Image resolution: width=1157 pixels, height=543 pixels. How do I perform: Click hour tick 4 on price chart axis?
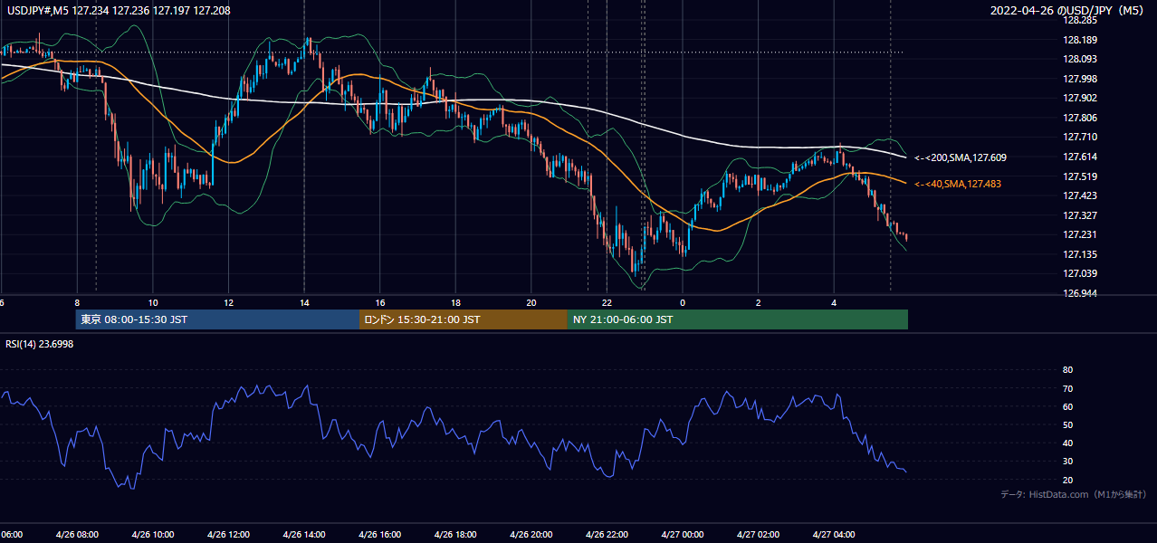[x=834, y=302]
